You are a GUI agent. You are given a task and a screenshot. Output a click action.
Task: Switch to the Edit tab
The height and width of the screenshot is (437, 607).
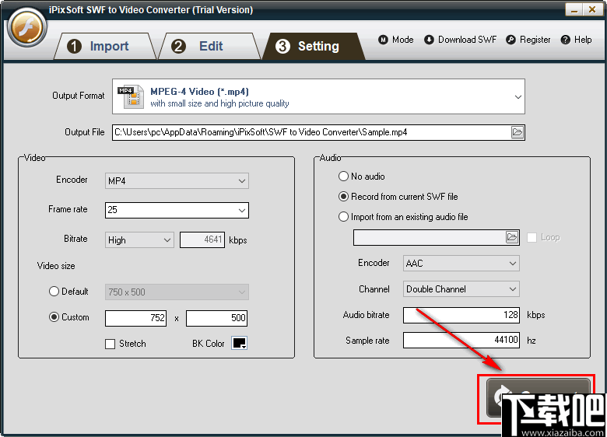click(209, 46)
